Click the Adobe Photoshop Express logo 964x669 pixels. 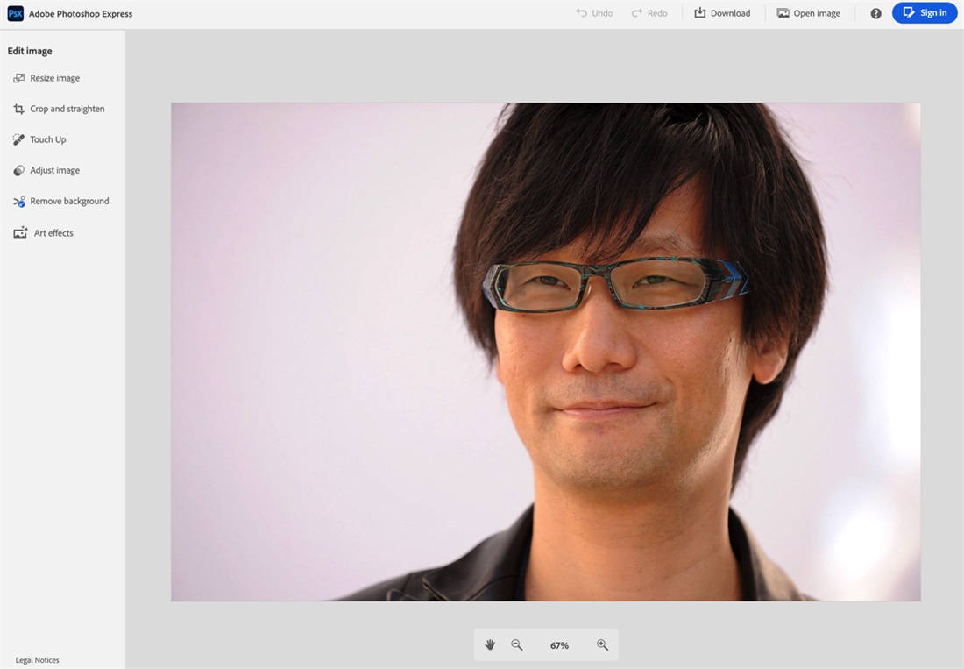coord(69,13)
